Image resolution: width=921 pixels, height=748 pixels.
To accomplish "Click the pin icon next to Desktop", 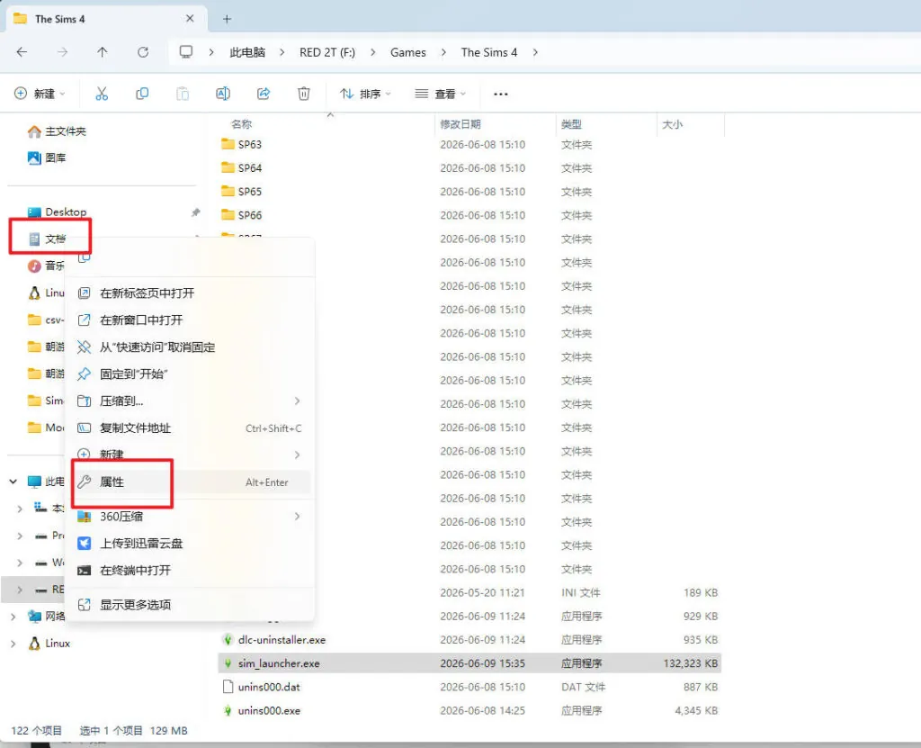I will click(195, 212).
